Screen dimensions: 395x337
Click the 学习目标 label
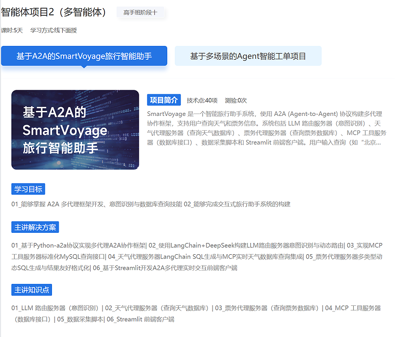tap(28, 189)
